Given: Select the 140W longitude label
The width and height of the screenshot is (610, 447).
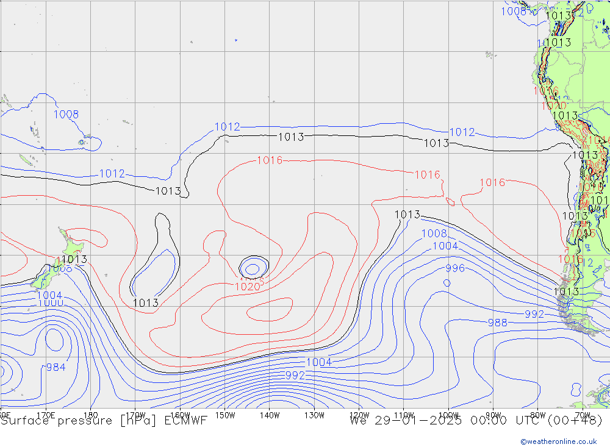Looking at the screenshot, I should coord(270,415).
